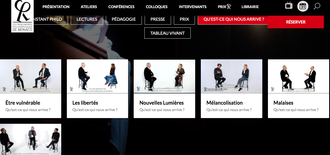Open the PRIX menu item with logo
Screen dimensions: 330x155
224,7
